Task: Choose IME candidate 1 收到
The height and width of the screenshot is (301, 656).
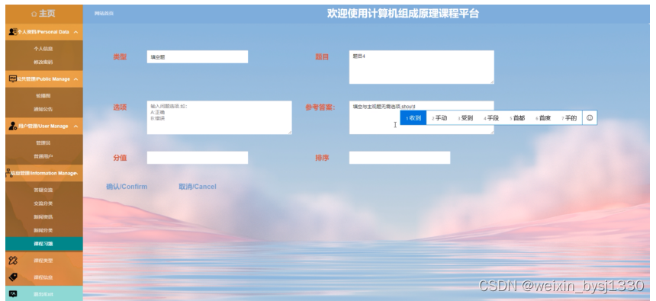Action: click(x=413, y=118)
